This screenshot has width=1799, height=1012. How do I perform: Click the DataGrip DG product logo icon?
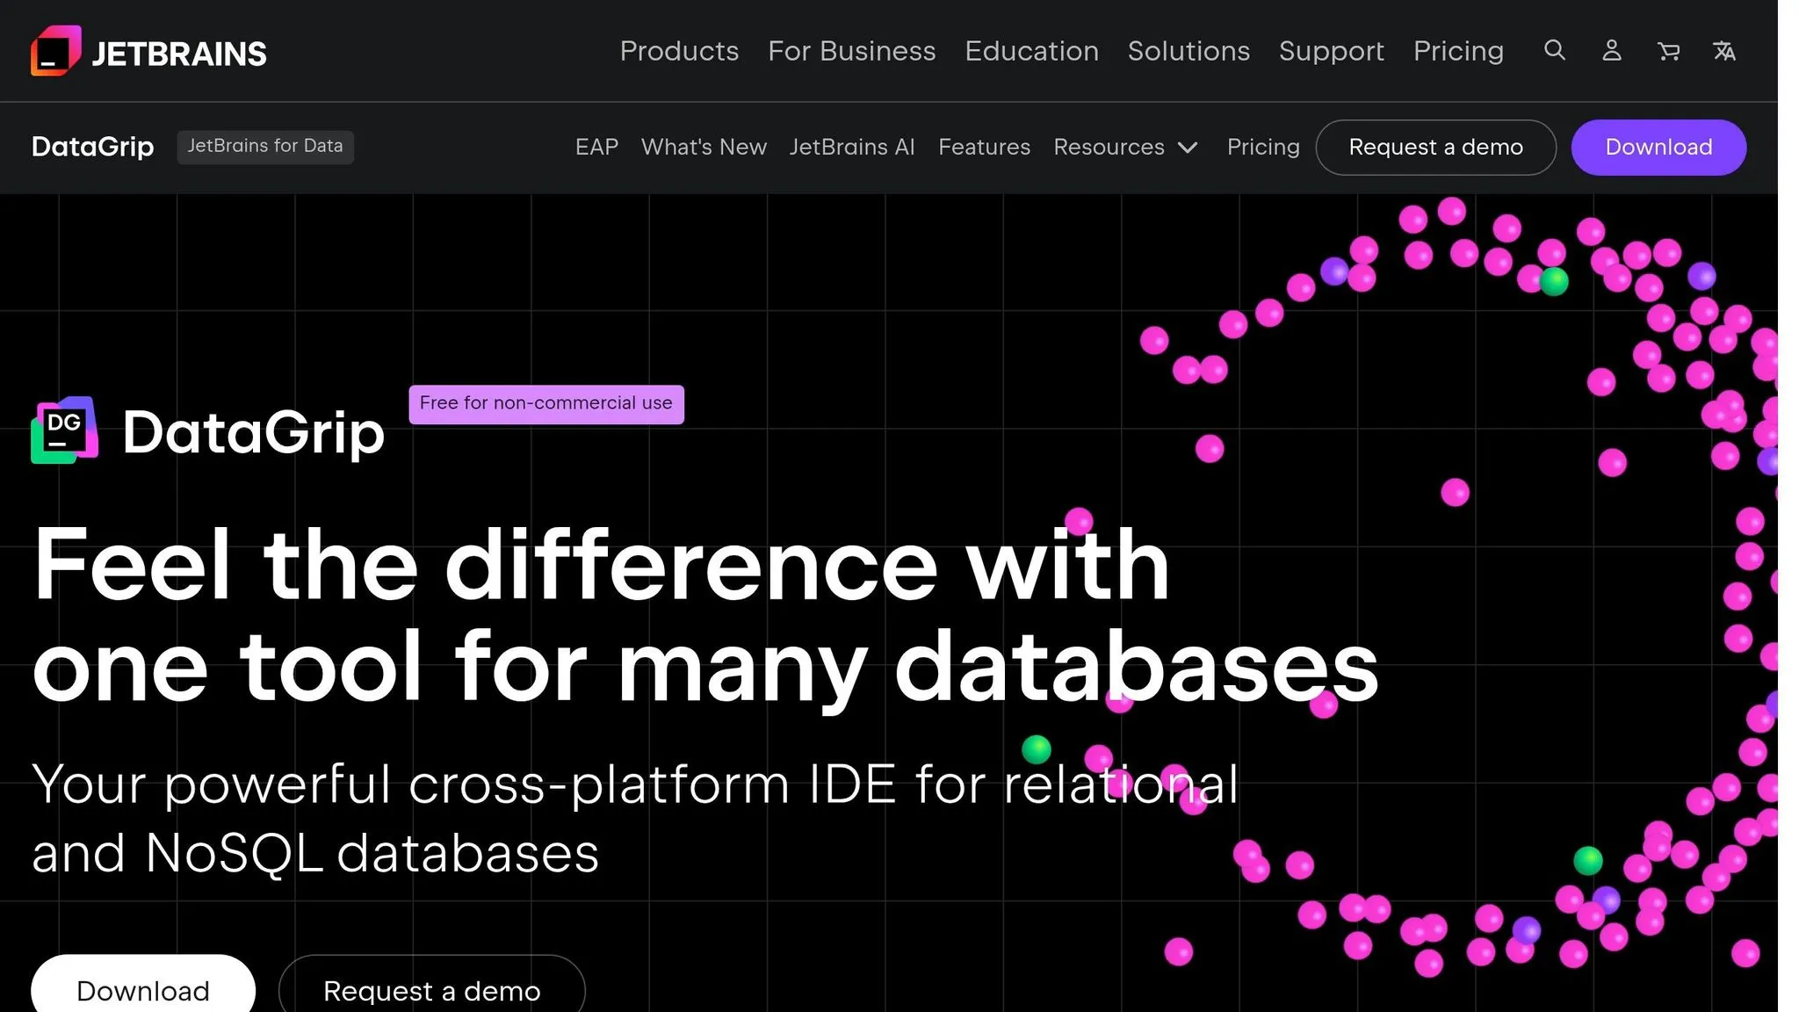tap(64, 430)
